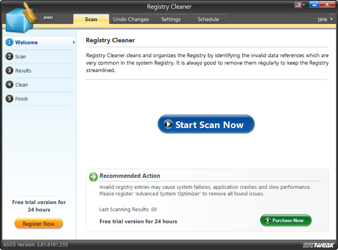Open the Results step from the sidebar
338x250 pixels.
(9, 70)
